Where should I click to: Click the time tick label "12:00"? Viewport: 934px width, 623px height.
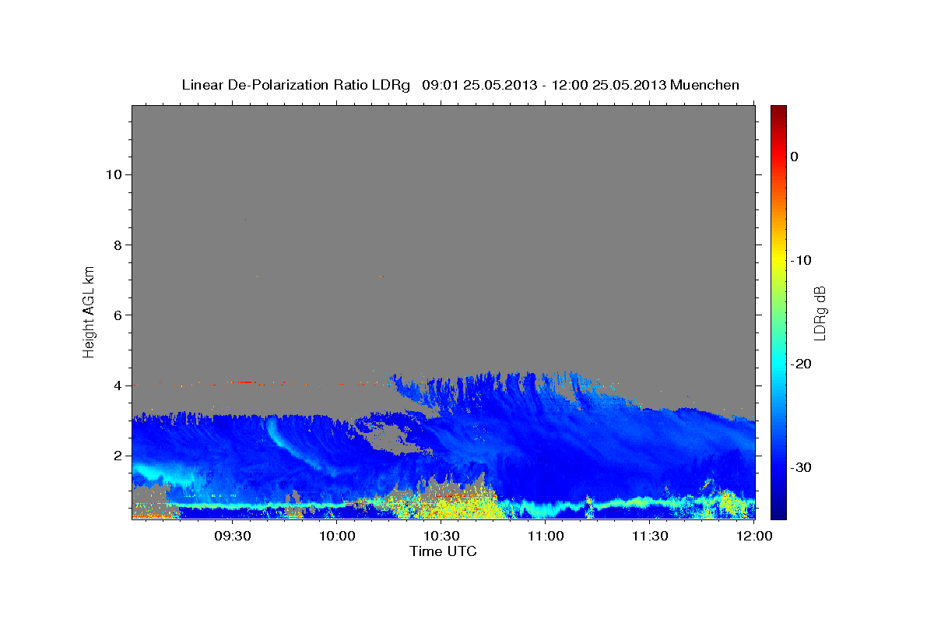pos(753,536)
